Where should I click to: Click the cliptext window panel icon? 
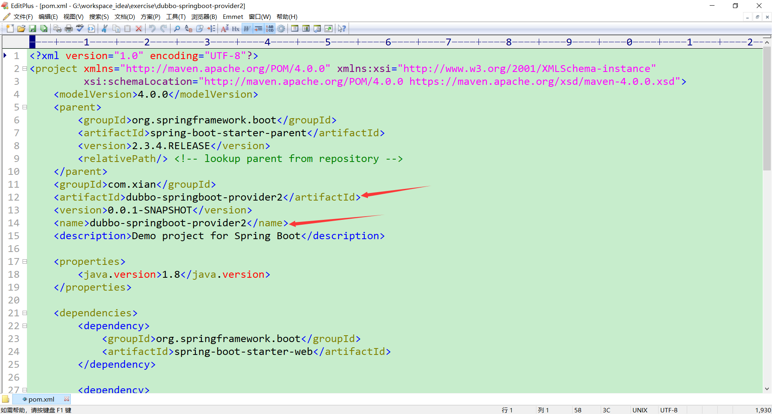click(x=306, y=29)
